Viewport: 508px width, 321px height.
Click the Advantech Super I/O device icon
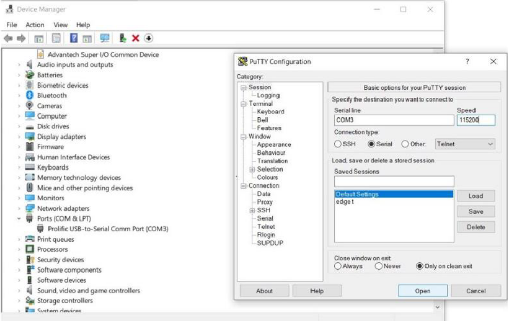41,54
